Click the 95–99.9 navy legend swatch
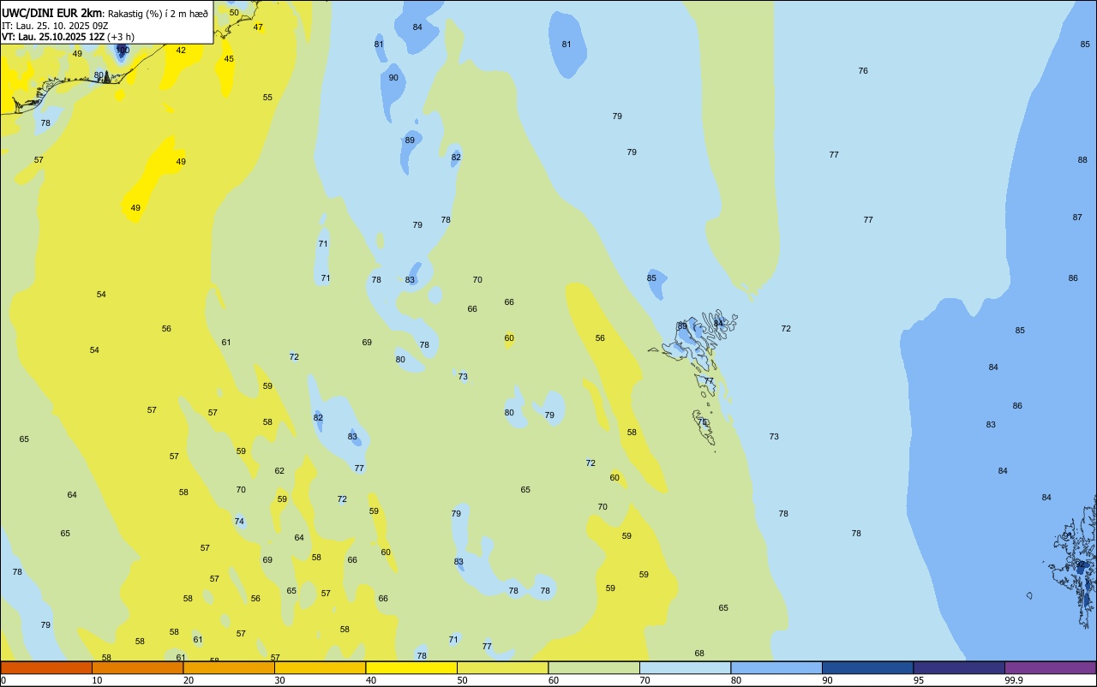Image resolution: width=1097 pixels, height=687 pixels. 959,667
